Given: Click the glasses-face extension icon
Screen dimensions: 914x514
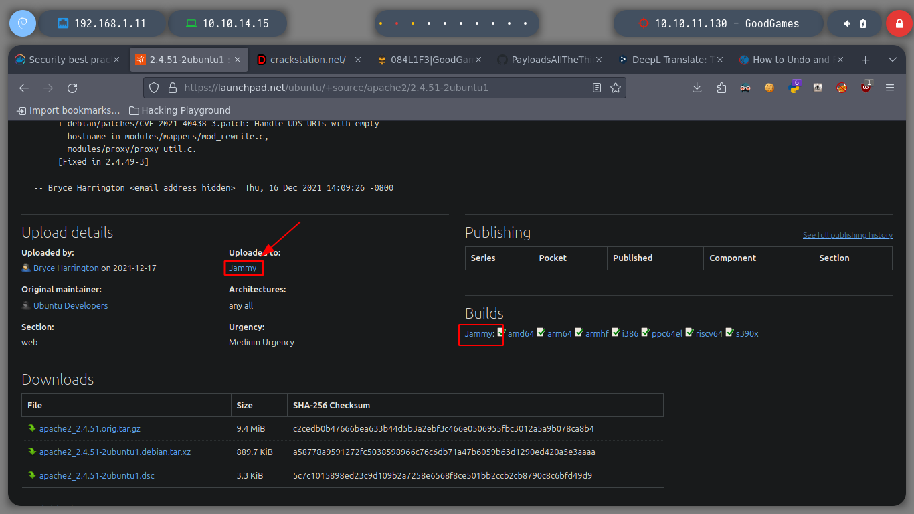Looking at the screenshot, I should point(745,88).
